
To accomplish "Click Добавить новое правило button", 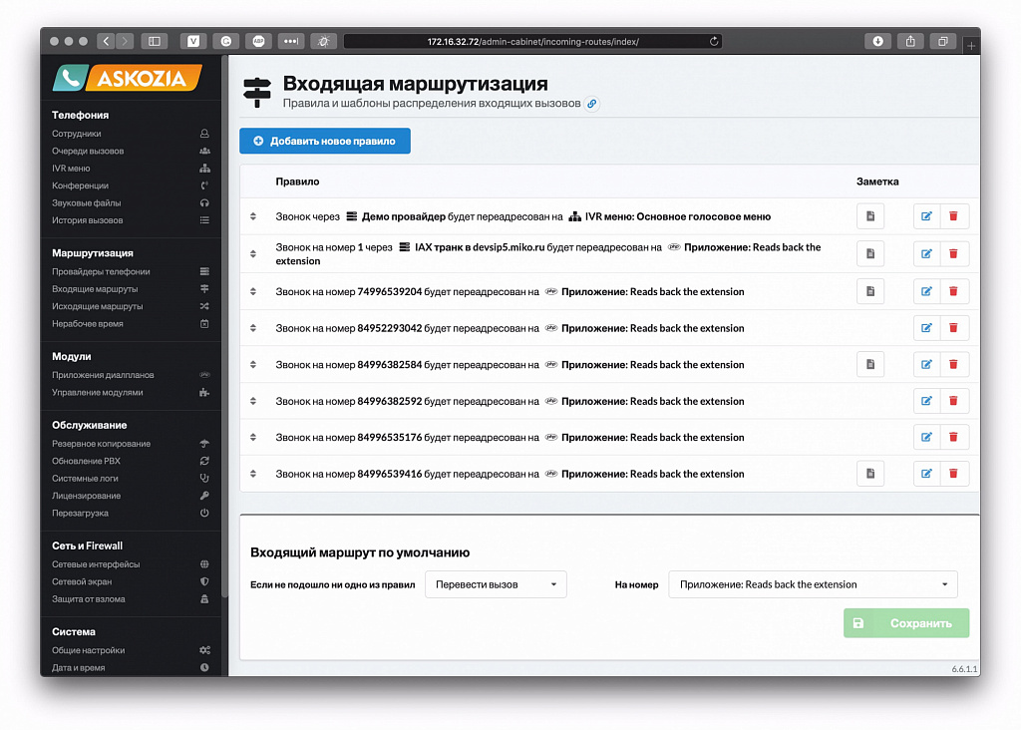I will coord(325,141).
